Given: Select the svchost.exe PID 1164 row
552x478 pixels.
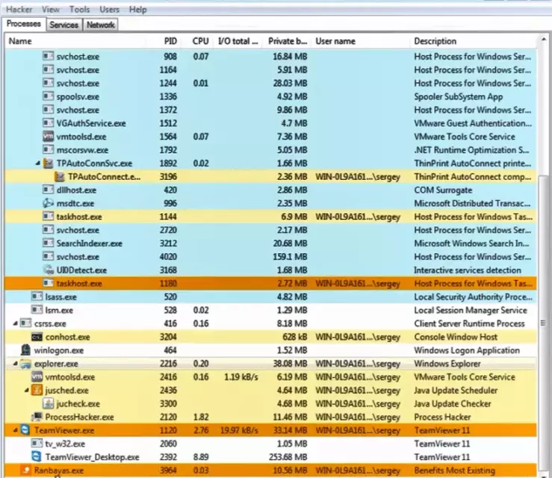Looking at the screenshot, I should [270, 69].
